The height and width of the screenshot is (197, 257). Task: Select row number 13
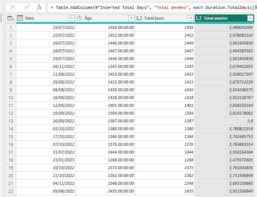click(x=11, y=121)
